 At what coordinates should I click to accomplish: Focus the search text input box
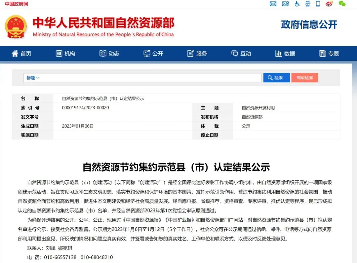pyautogui.click(x=150, y=78)
